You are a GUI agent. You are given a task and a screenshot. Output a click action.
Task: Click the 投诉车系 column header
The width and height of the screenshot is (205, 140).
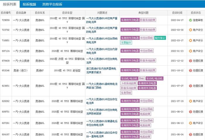click(x=40, y=13)
